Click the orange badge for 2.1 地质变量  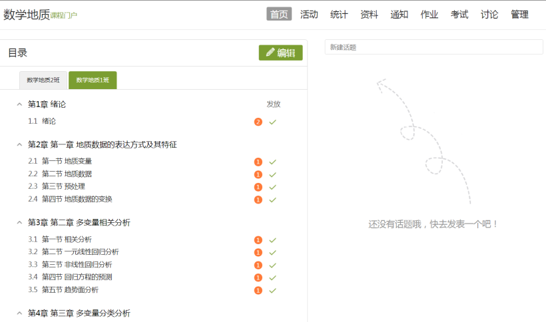pyautogui.click(x=258, y=162)
